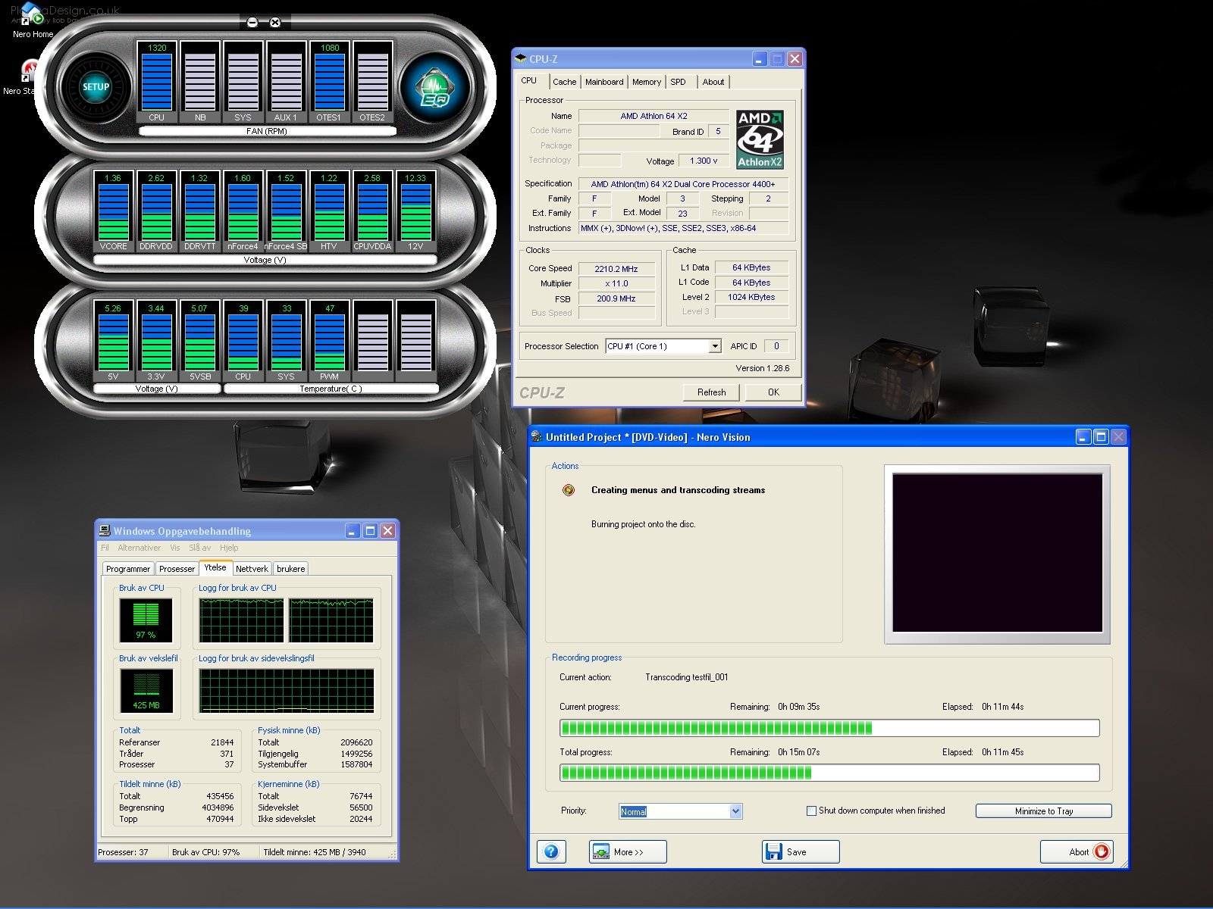Select the OTES1 fan gauge
The image size is (1213, 909).
click(329, 82)
